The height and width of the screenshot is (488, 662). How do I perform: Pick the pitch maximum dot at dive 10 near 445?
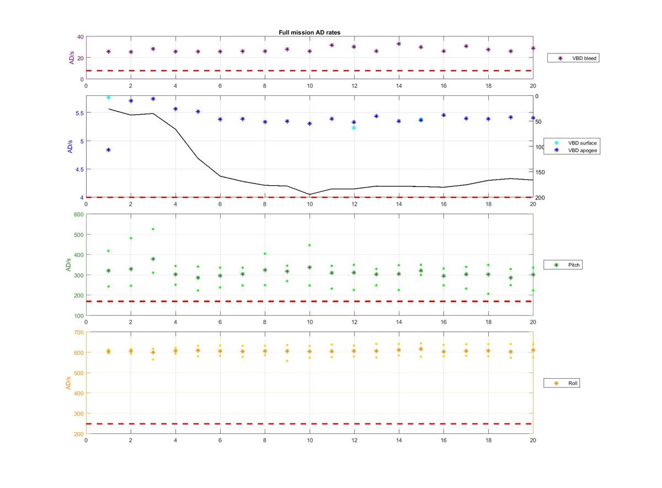(x=309, y=245)
